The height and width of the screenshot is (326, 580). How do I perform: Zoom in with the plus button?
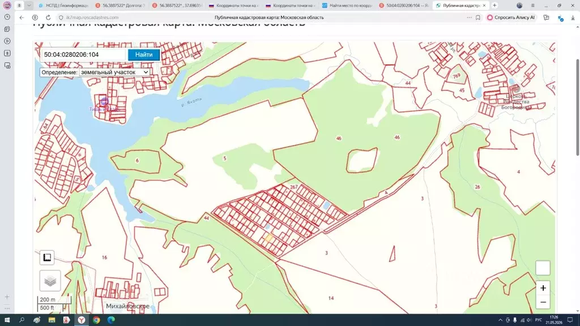pos(543,288)
